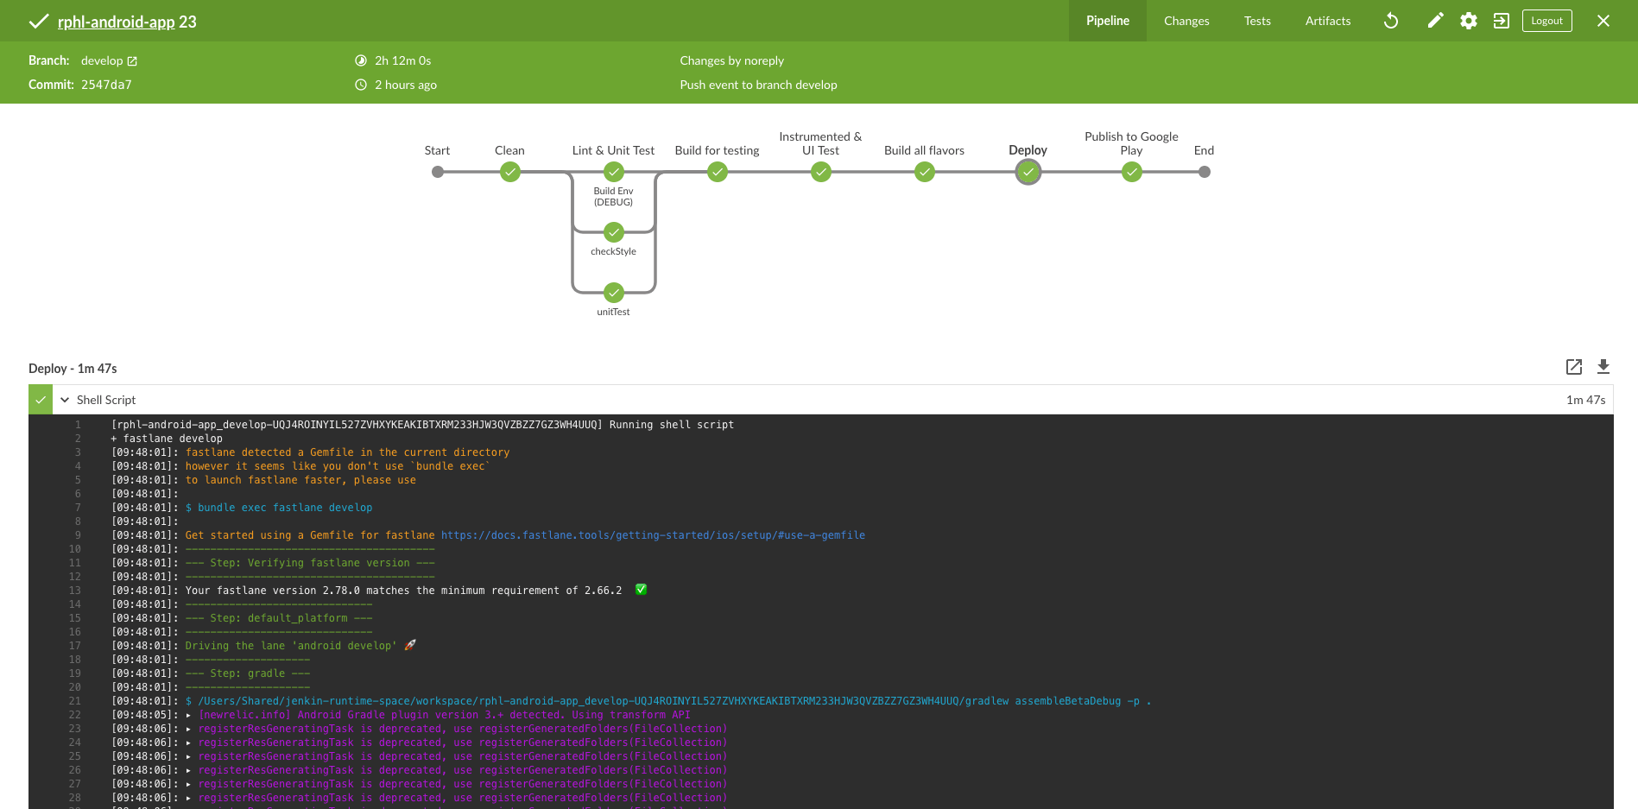Click log line 13 fastlane version message

click(403, 591)
